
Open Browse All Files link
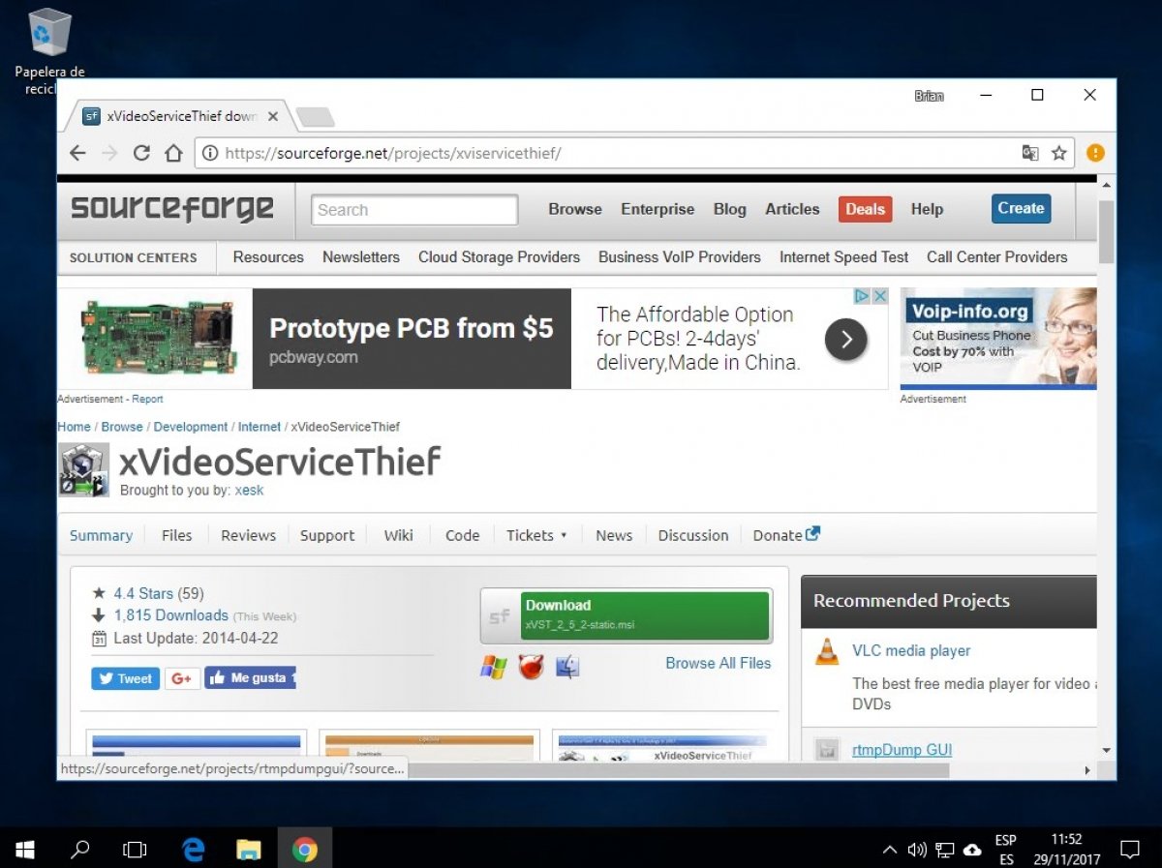tap(719, 663)
